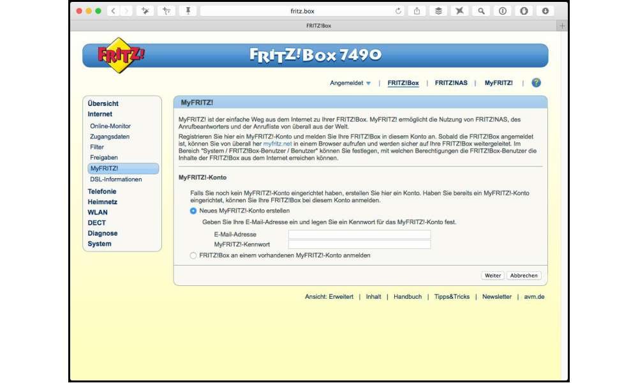638x383 pixels.
Task: Open the Freigaben submenu item
Action: (x=104, y=158)
